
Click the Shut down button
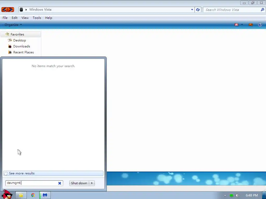pos(79,183)
